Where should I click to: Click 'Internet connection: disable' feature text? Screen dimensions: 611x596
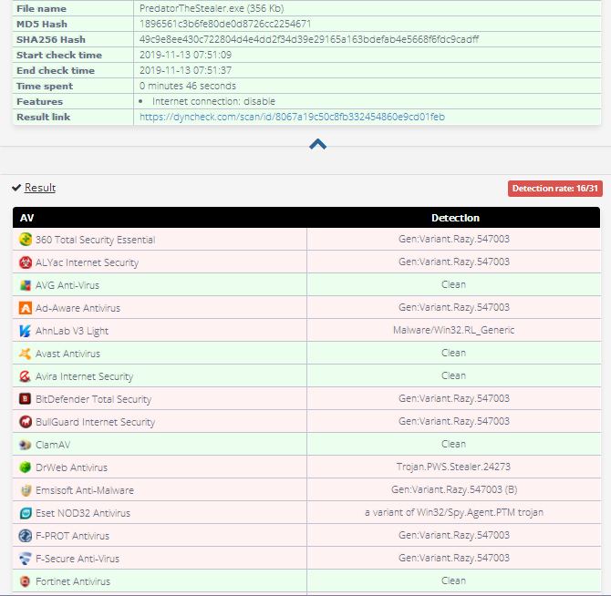(x=213, y=101)
